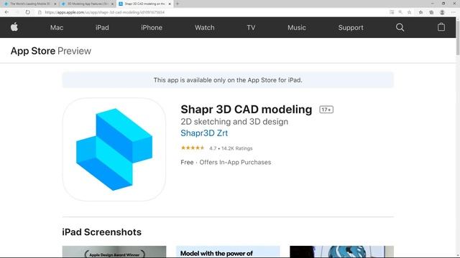Switch to the 3D Modeling App Features tab
This screenshot has width=460, height=258.
88,4
